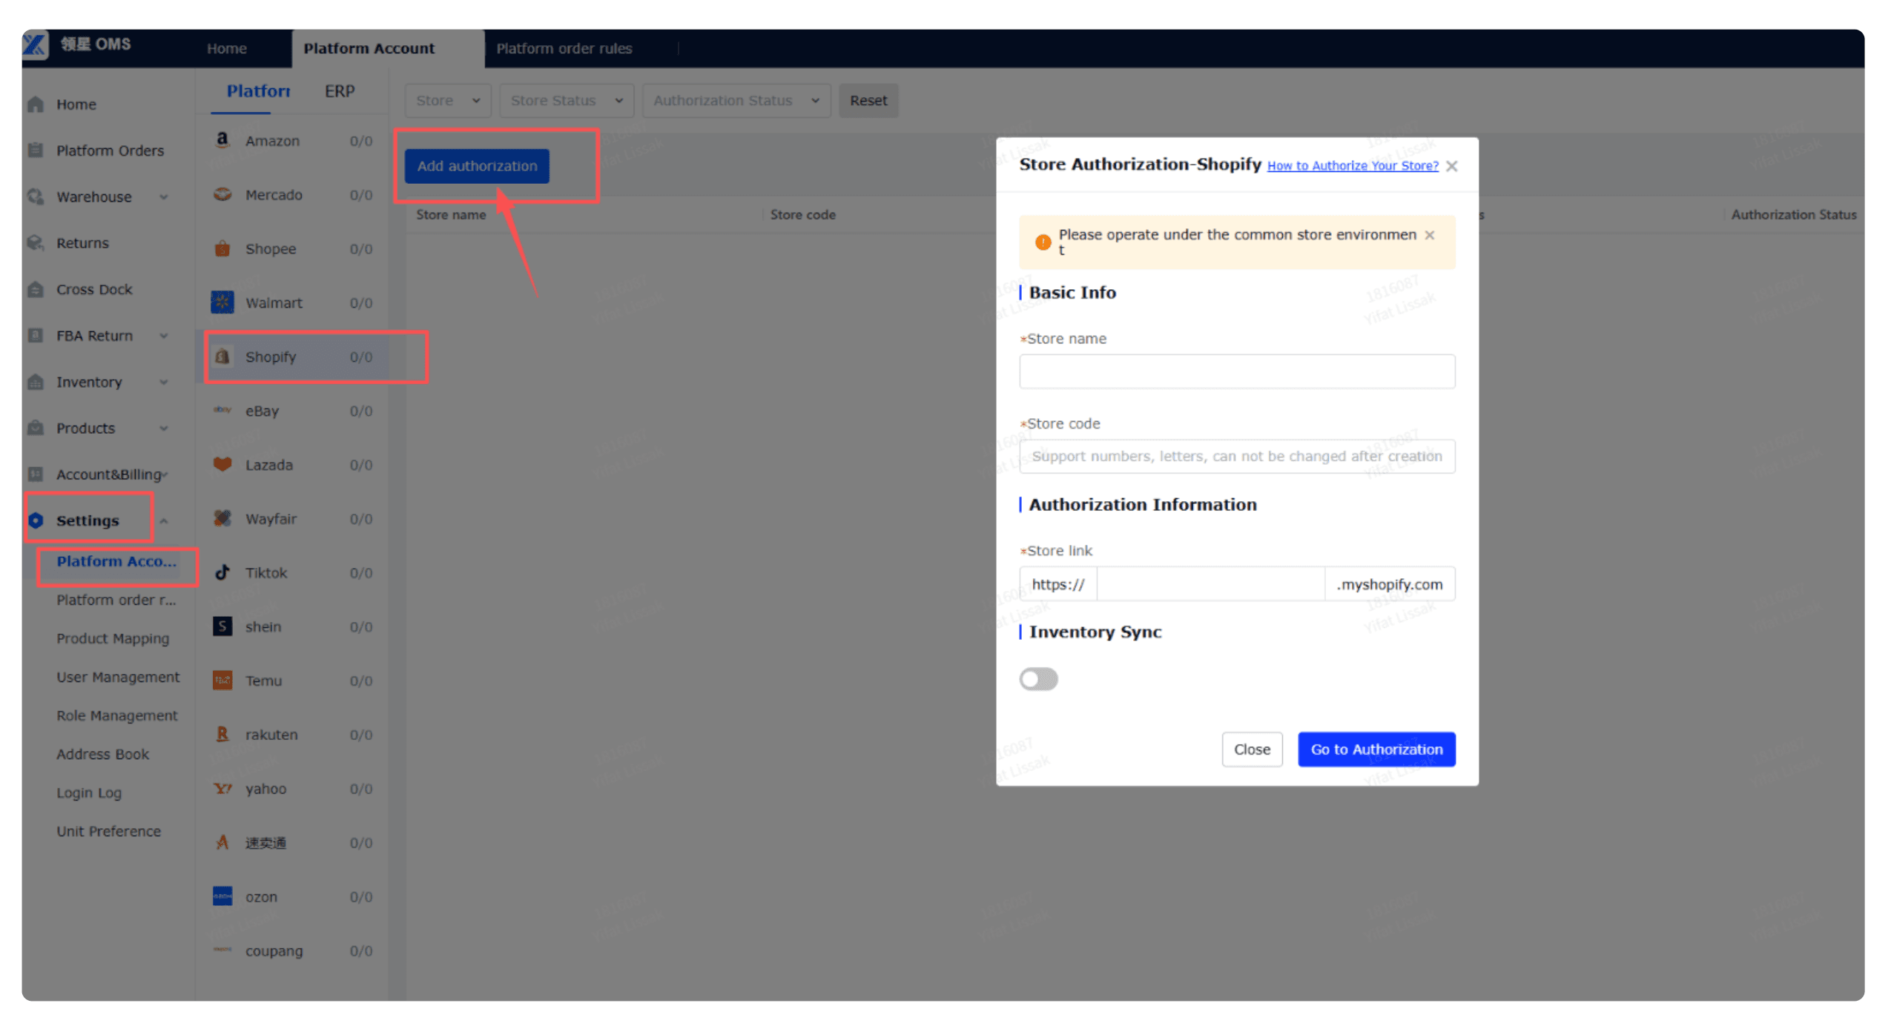The height and width of the screenshot is (1026, 1891).
Task: Click the Store link input field
Action: tap(1209, 583)
